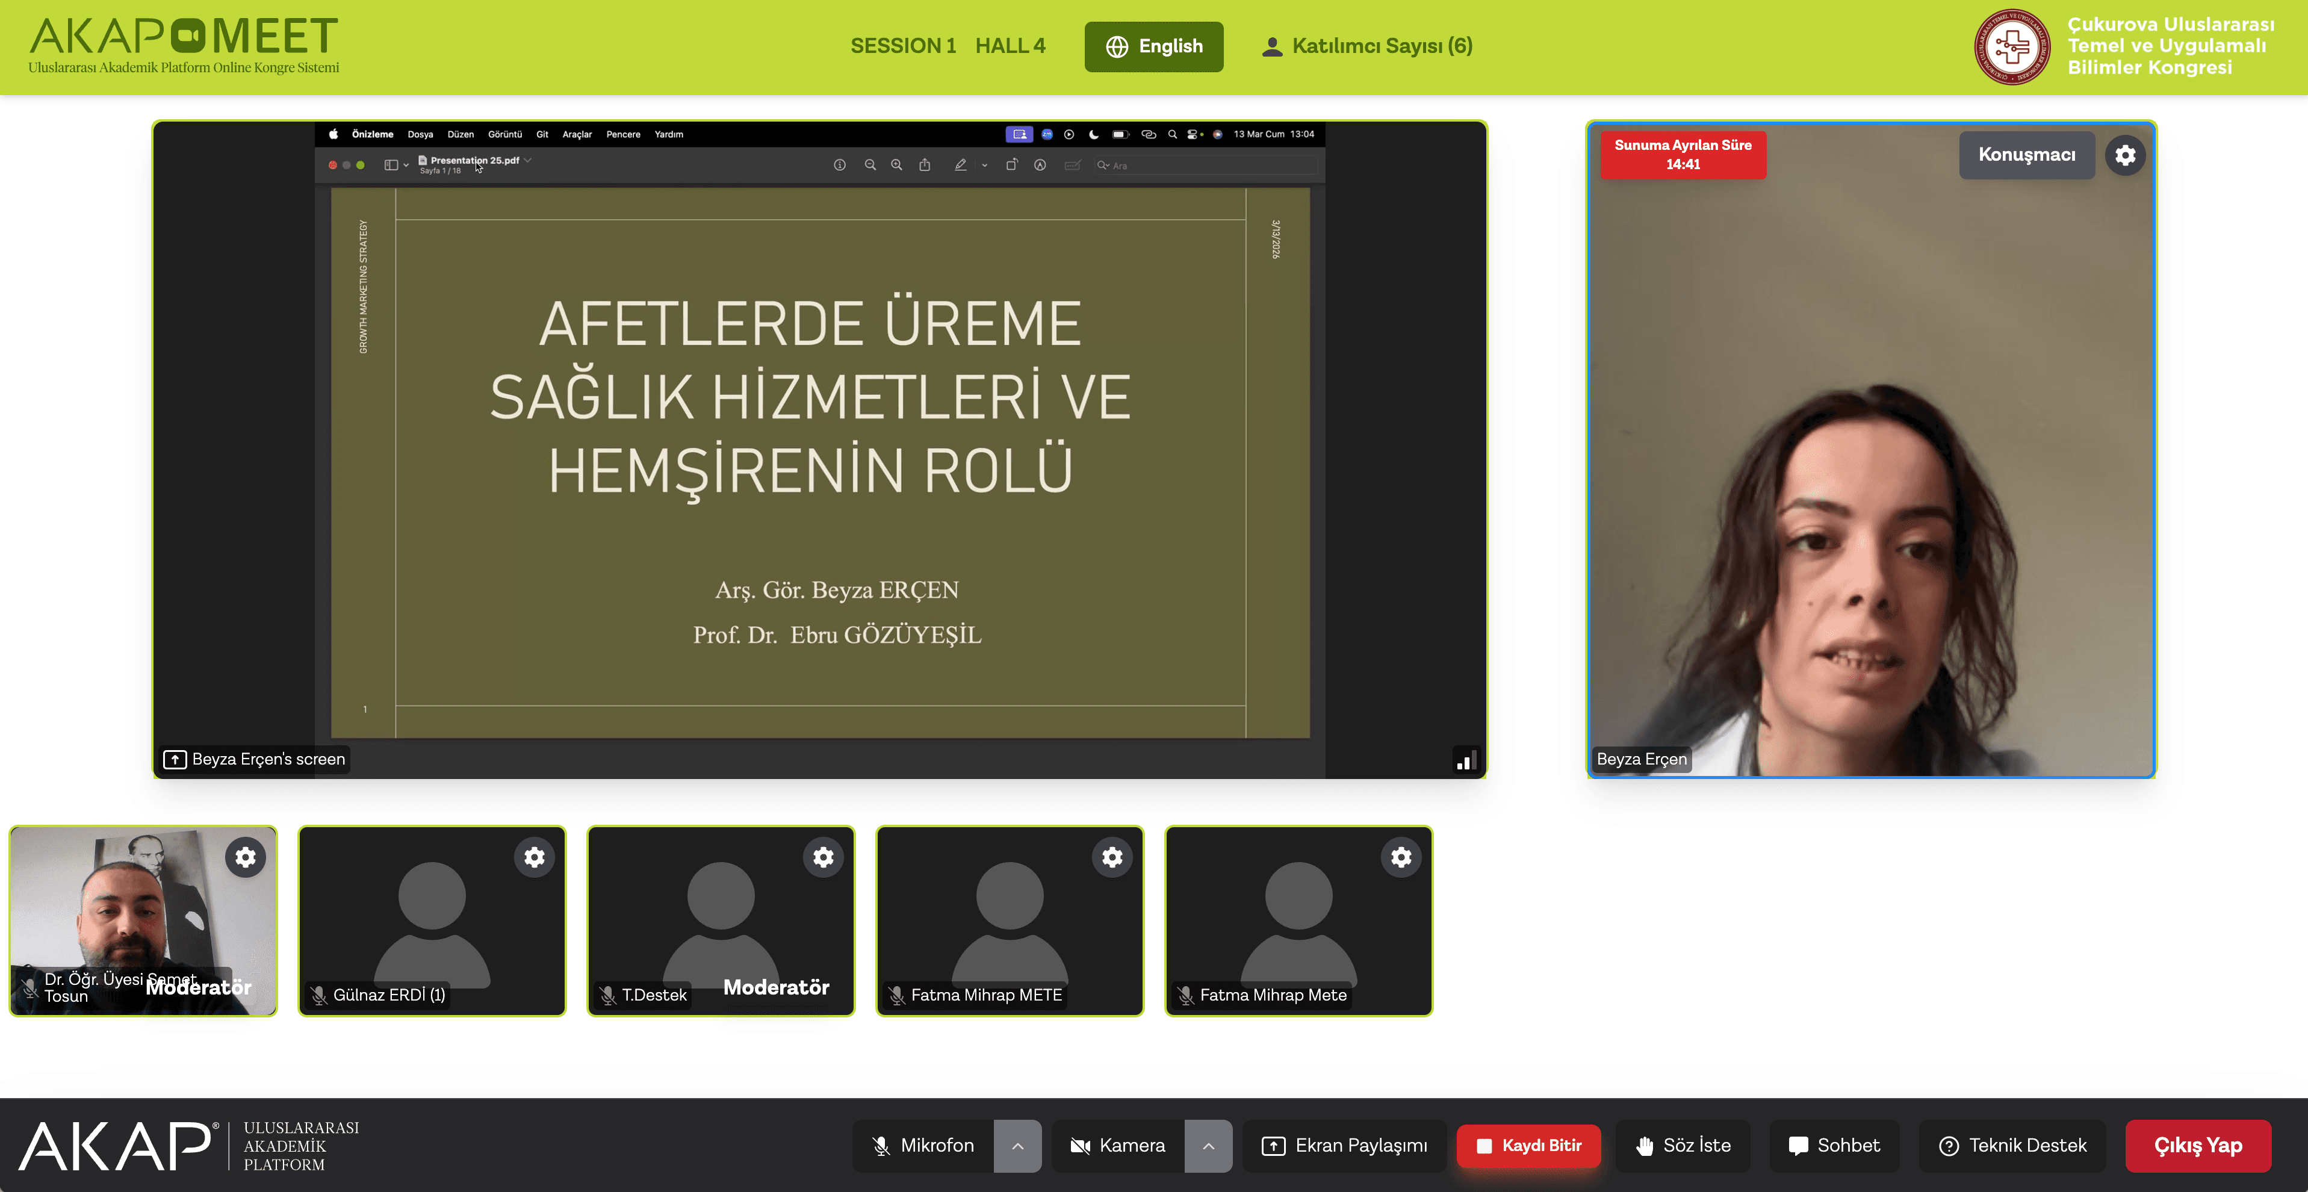This screenshot has width=2308, height=1192.
Task: Click muted mic icon on Semet Tosun tile
Action: click(31, 988)
